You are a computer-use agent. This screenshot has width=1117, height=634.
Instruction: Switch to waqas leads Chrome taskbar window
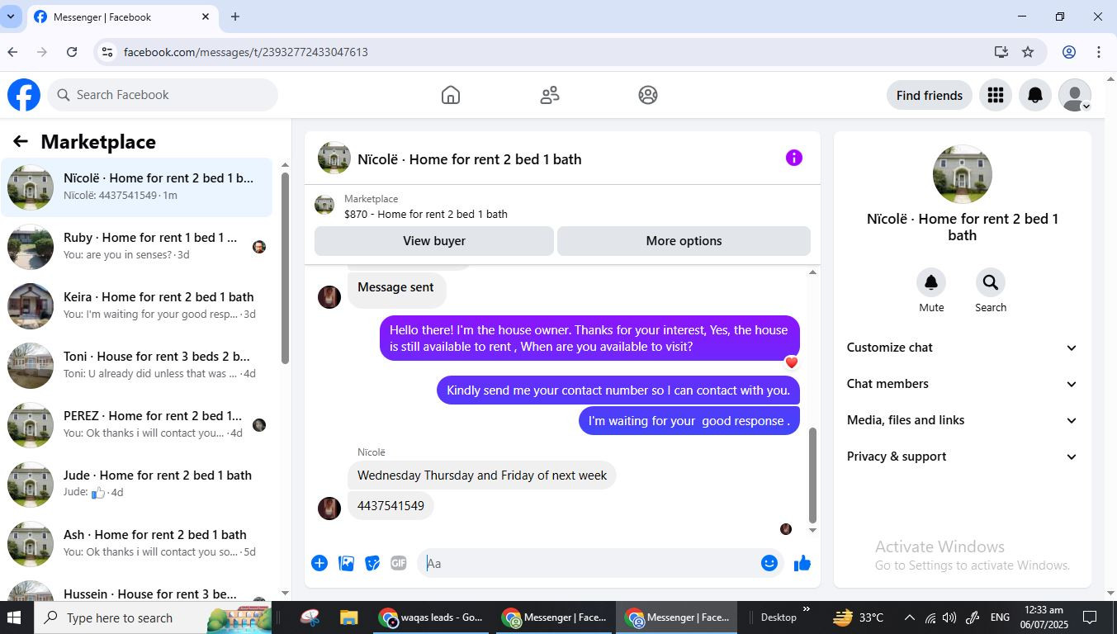[431, 617]
